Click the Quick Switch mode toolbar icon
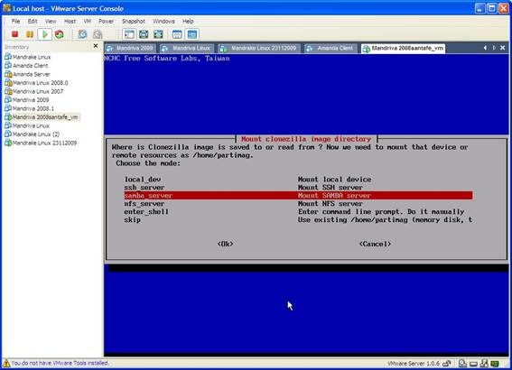Viewport: 512px width, 370px height. coord(144,34)
